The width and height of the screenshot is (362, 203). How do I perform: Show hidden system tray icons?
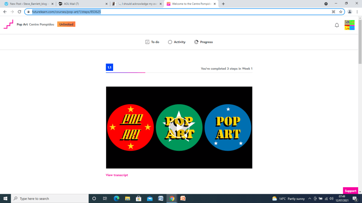click(310, 199)
